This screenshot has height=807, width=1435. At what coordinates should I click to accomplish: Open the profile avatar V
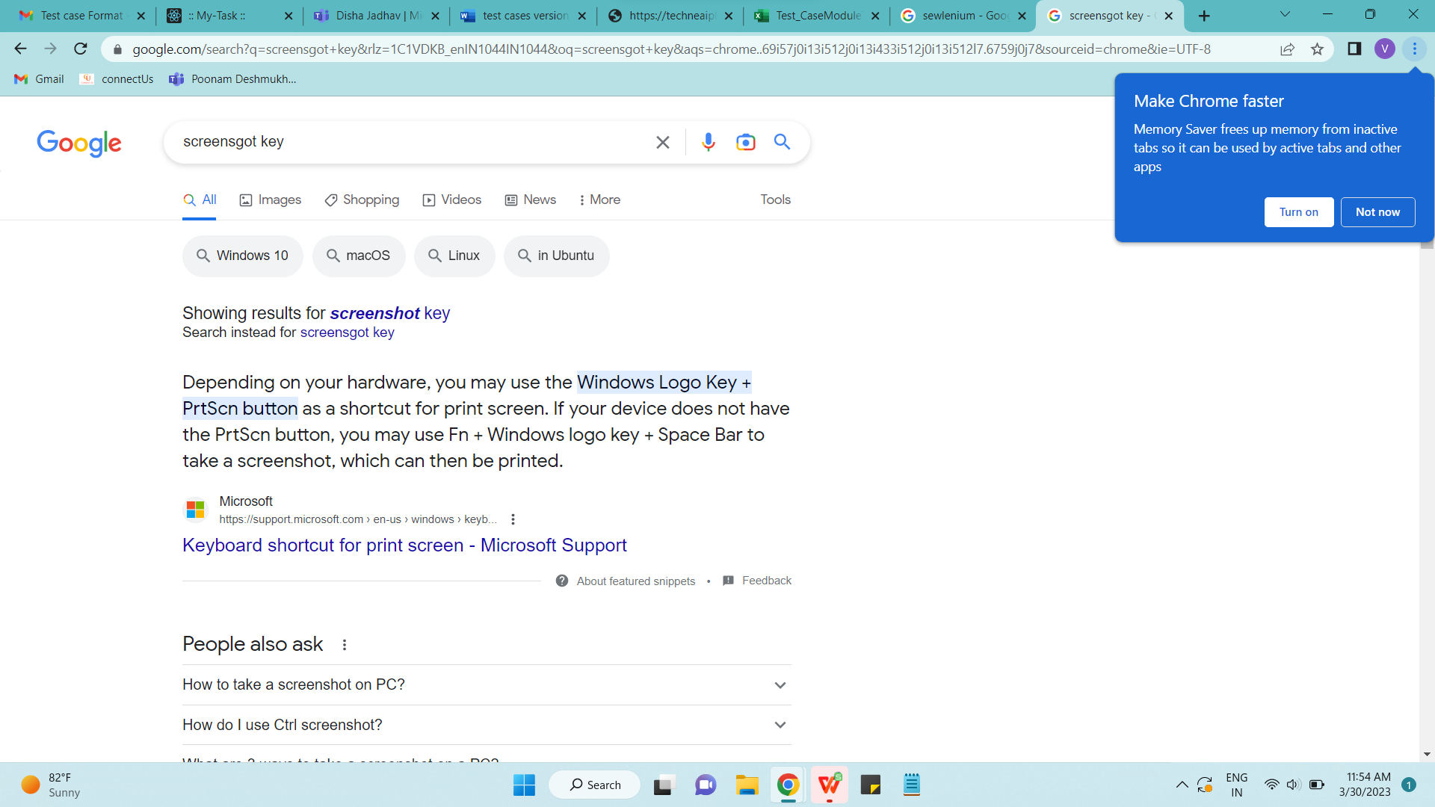[1384, 49]
